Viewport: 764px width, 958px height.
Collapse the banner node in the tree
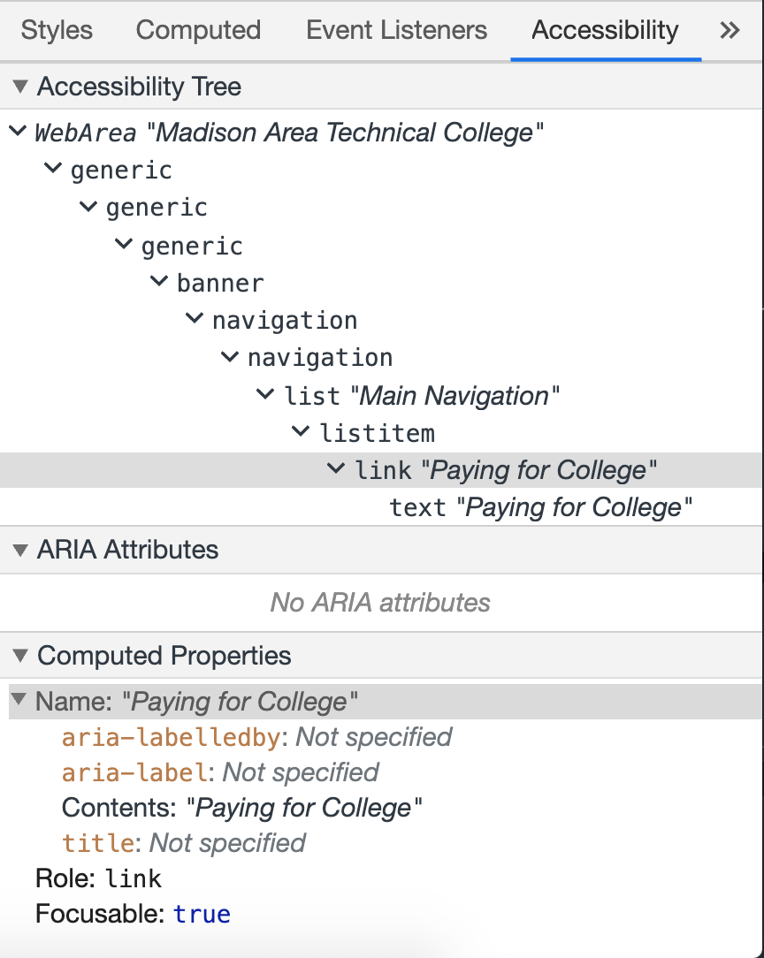[x=159, y=281]
